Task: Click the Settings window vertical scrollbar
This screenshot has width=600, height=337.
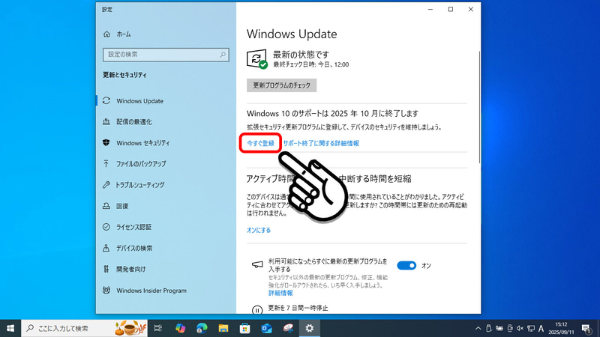Action: [x=480, y=107]
